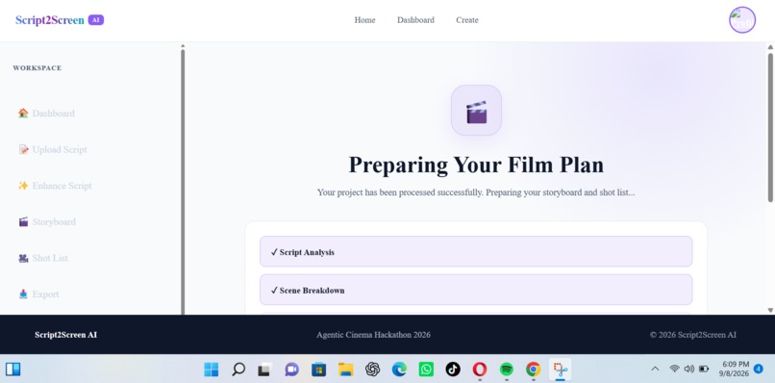Open File Explorer from taskbar
775x383 pixels.
(345, 370)
